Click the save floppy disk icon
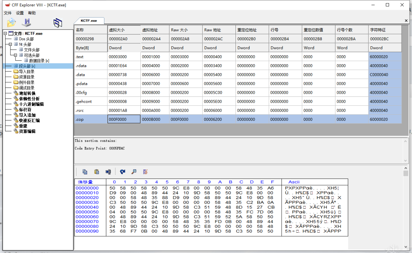 click(26, 23)
